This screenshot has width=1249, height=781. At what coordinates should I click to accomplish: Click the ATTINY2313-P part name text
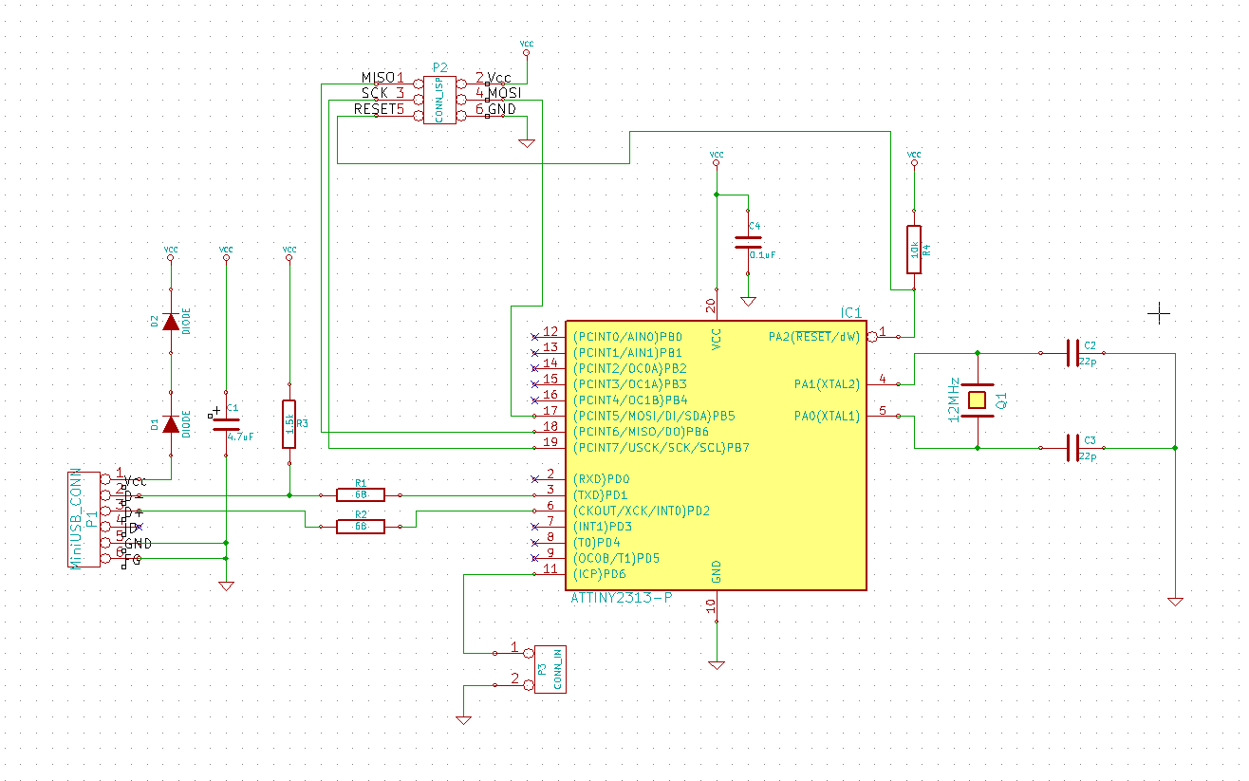point(622,598)
